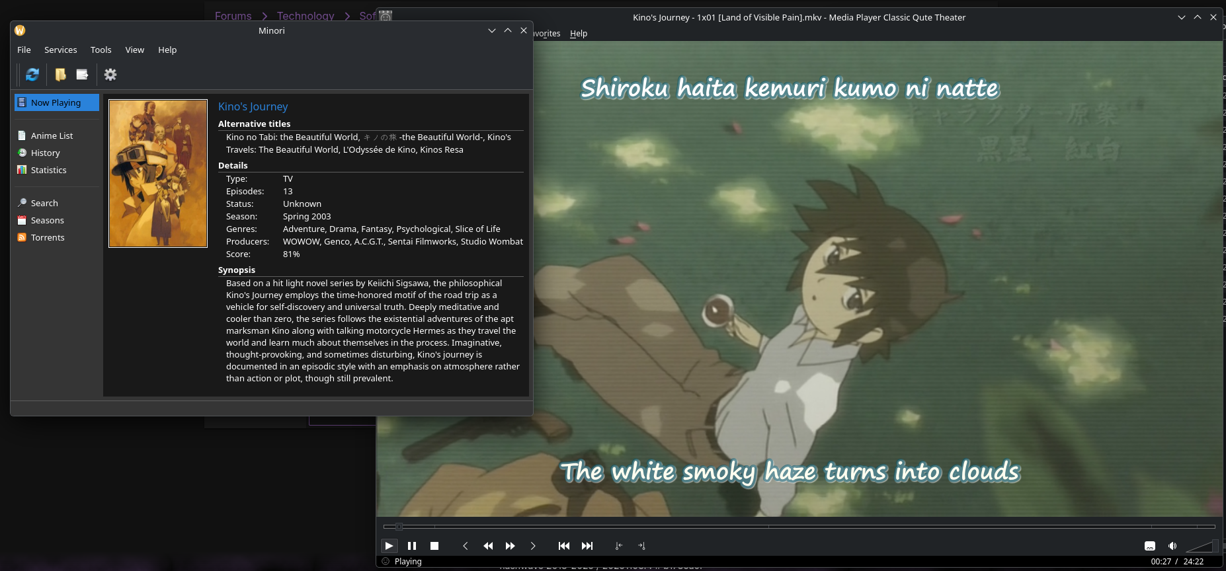Open Search page in sidebar

pos(44,203)
